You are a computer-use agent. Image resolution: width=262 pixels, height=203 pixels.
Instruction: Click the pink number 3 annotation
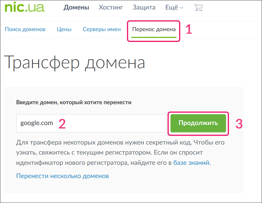click(x=239, y=123)
